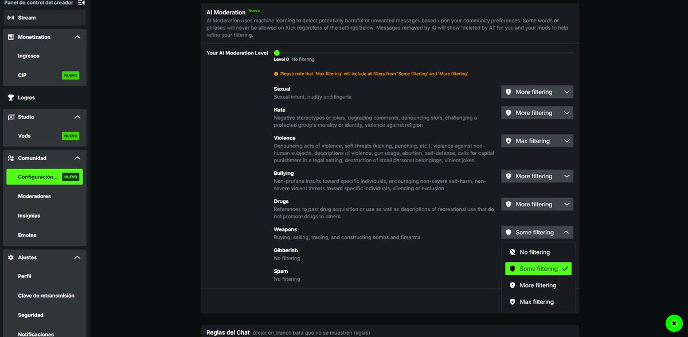Choose More filtering for Weapons
This screenshot has width=688, height=337.
[x=538, y=285]
